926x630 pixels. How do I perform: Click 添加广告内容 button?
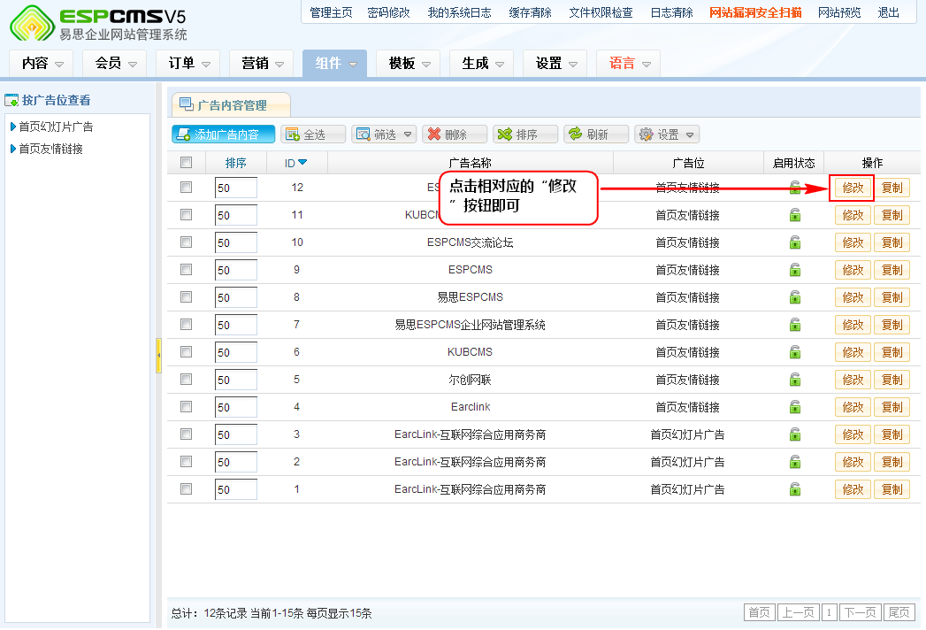223,134
